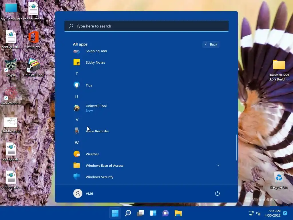Image resolution: width=293 pixels, height=220 pixels.
Task: Open Uninstall Tool icon in All apps list
Action: (x=77, y=108)
